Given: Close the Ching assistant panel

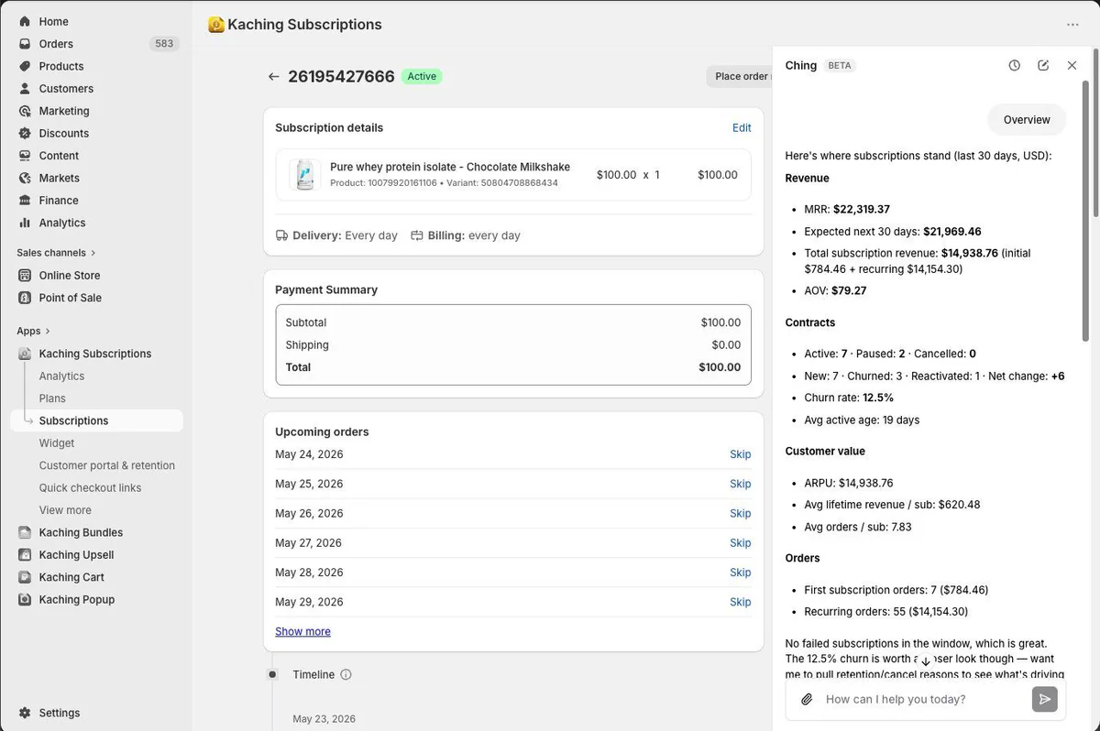Looking at the screenshot, I should pos(1072,65).
